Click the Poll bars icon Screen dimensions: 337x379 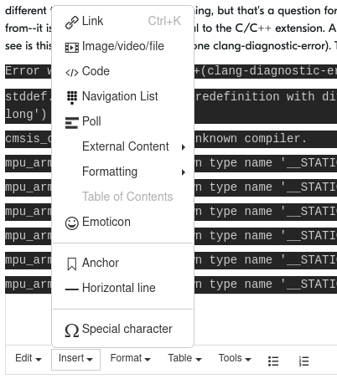(x=72, y=123)
